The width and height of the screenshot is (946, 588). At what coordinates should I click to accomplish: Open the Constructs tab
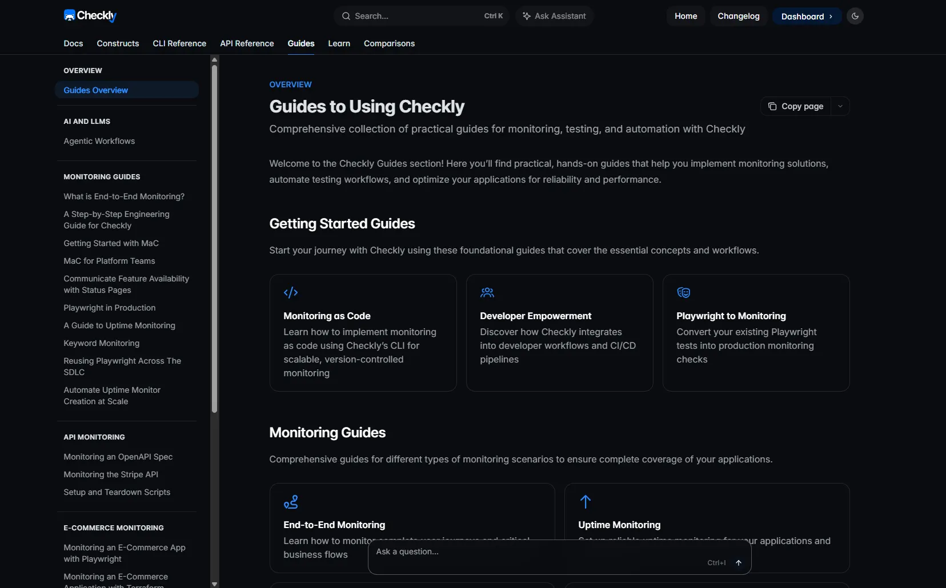pyautogui.click(x=118, y=43)
